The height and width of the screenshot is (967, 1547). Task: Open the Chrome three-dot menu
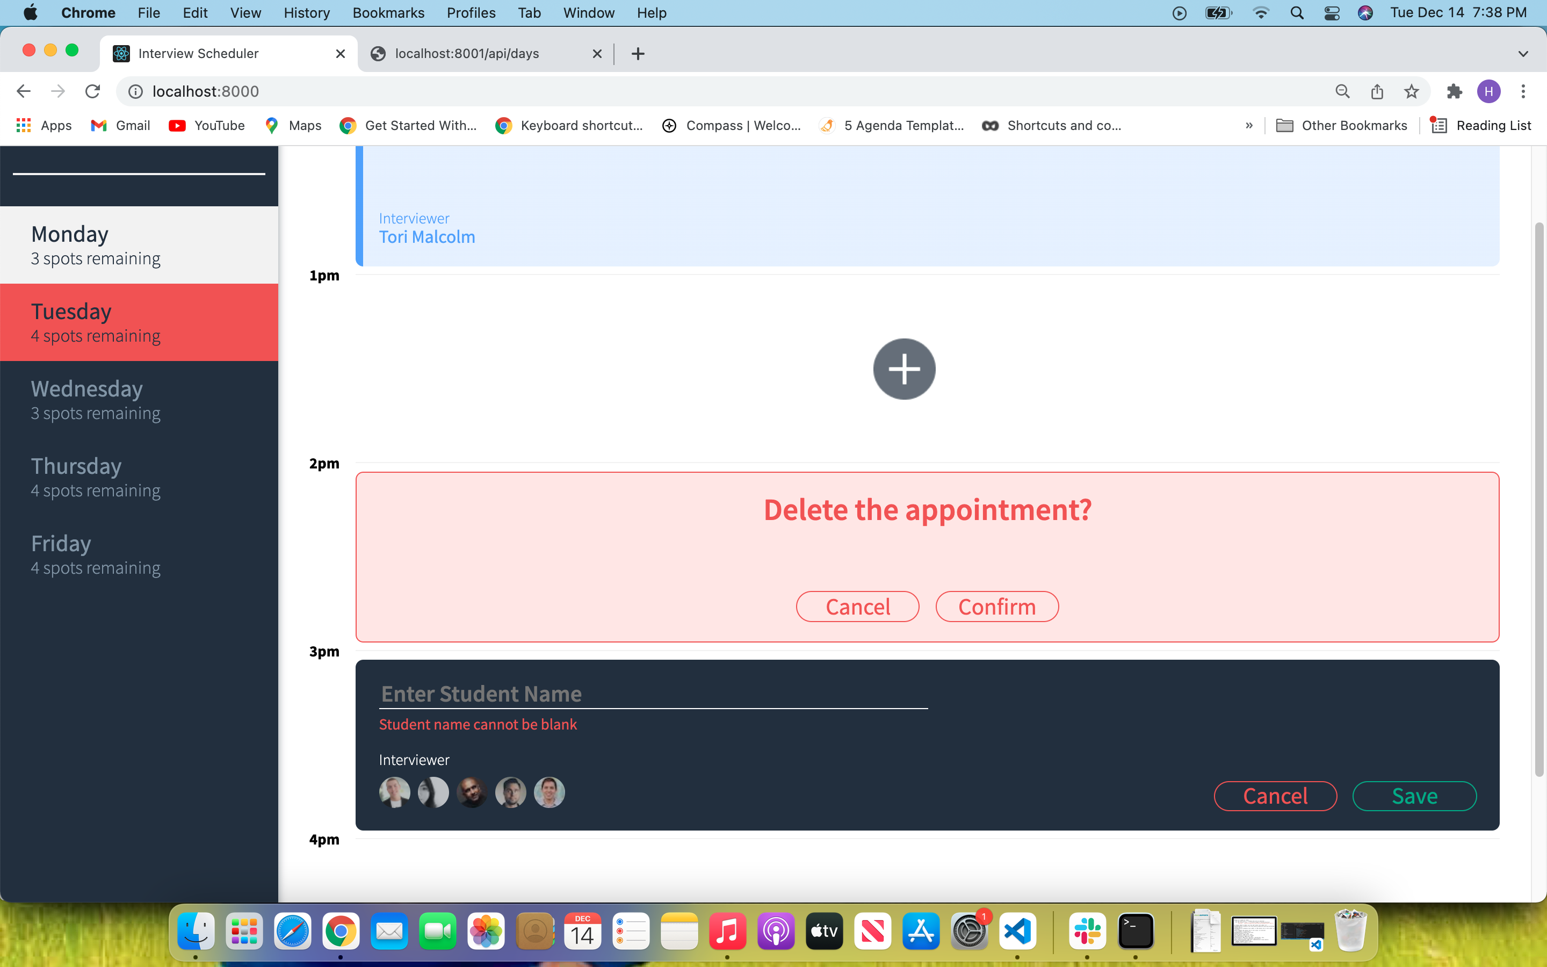[1523, 91]
